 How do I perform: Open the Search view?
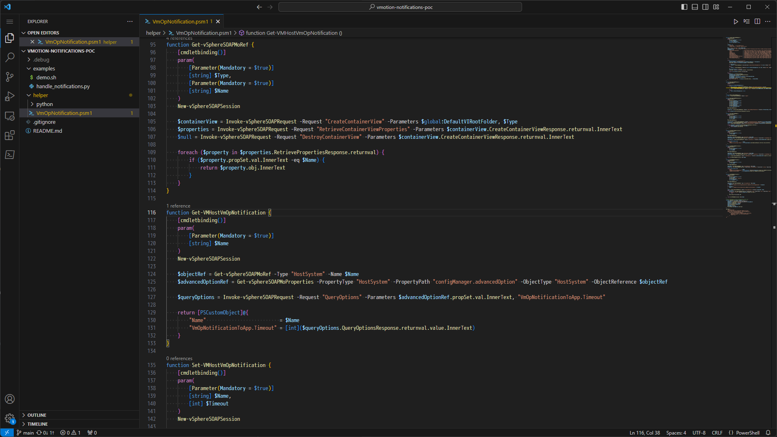pyautogui.click(x=10, y=57)
